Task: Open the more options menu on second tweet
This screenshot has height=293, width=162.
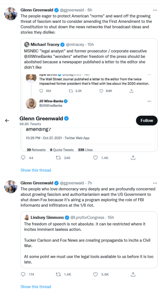Action: pos(155,183)
